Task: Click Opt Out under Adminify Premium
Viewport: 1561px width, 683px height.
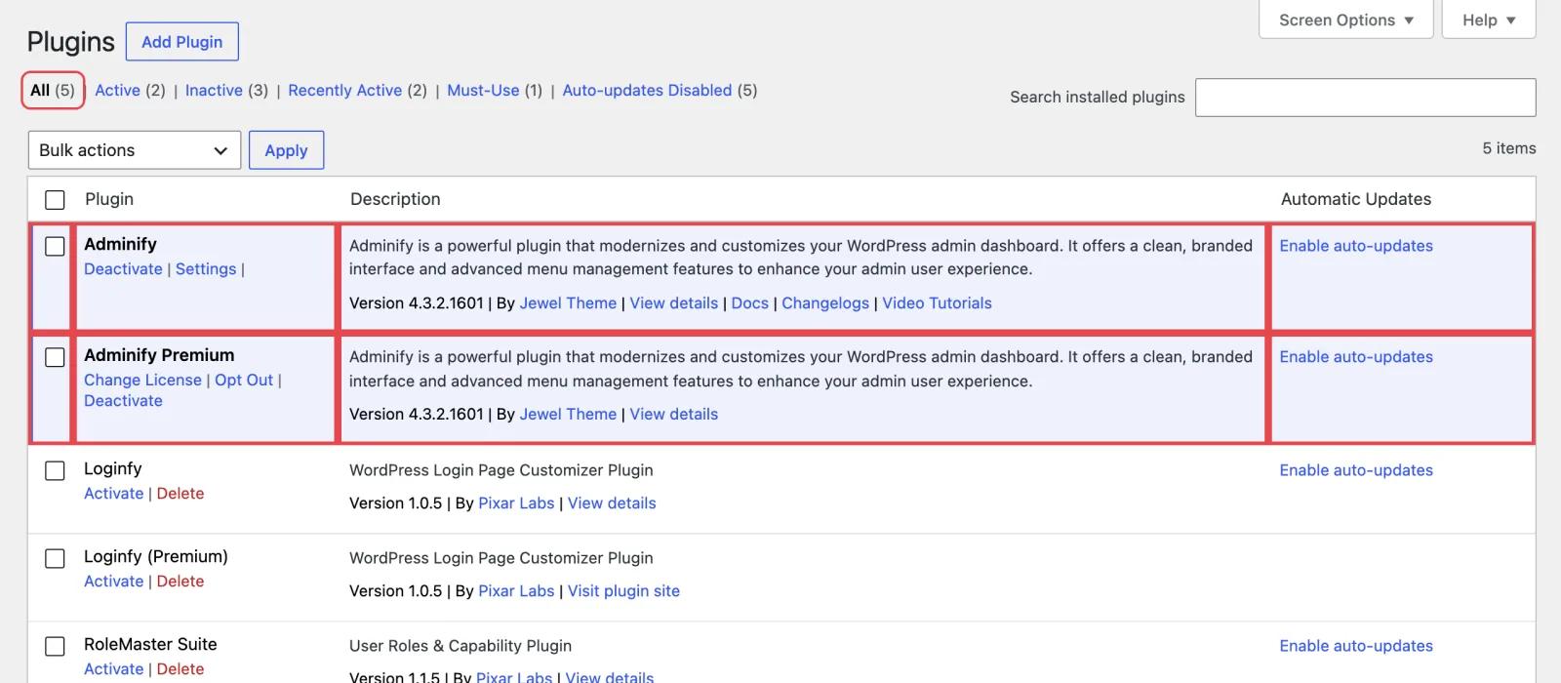Action: click(x=244, y=381)
